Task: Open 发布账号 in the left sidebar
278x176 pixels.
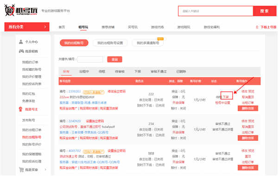Action: [x=28, y=120]
